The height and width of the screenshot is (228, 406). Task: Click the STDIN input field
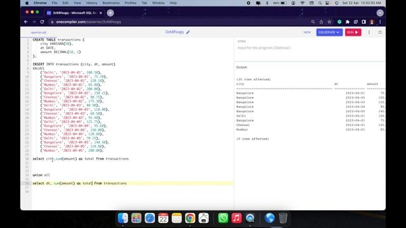[x=310, y=48]
